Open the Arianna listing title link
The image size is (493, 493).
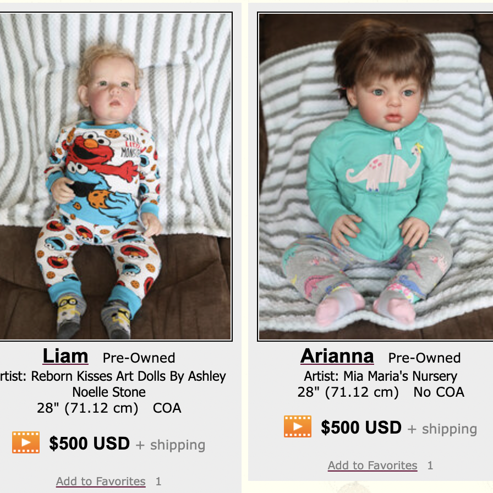(x=337, y=356)
